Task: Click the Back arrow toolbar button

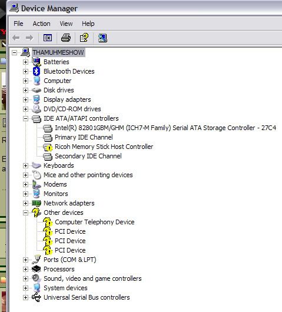Action: 16,38
